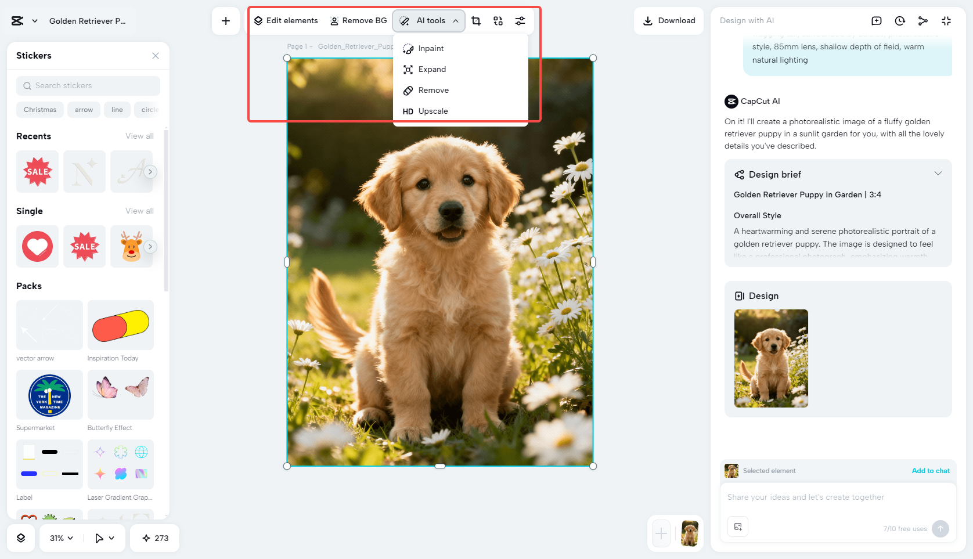Image resolution: width=973 pixels, height=559 pixels.
Task: Open Edit elements panel
Action: click(286, 20)
